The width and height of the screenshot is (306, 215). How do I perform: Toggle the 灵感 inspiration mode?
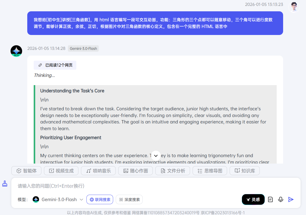[253, 199]
